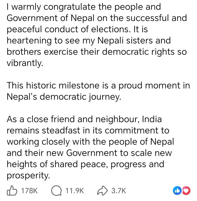
Task: Select the paragraph starting 'I warmly congratulate'
Action: click(97, 35)
